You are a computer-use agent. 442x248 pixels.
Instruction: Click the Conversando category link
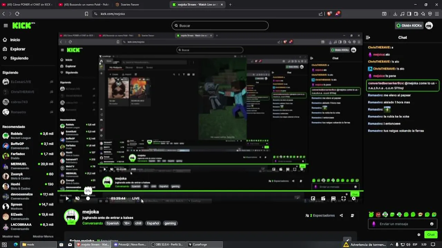(93, 223)
